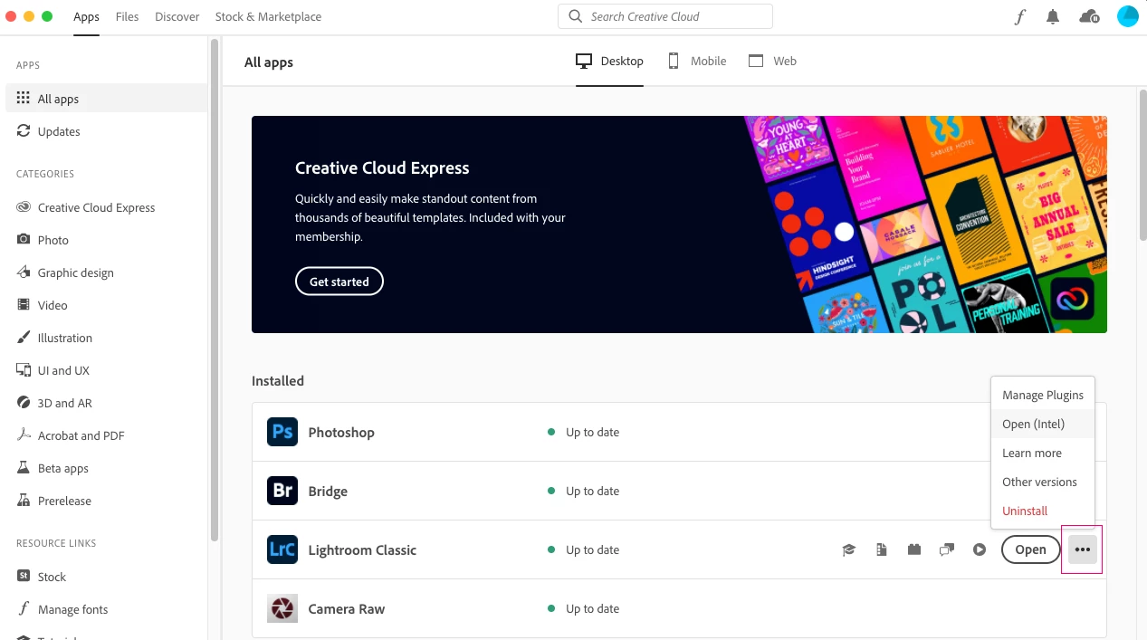
Task: Open Lightroom Classic plugins brick icon
Action: 914,549
